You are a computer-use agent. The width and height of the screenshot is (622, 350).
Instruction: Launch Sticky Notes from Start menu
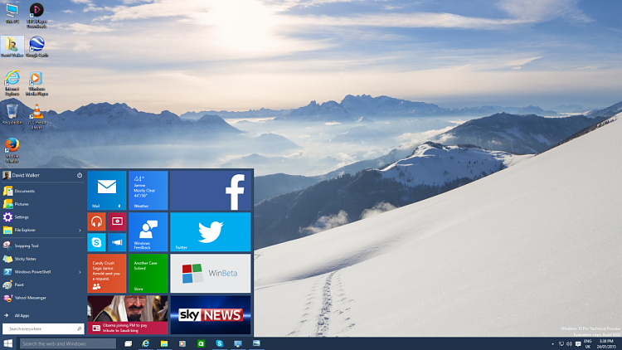pyautogui.click(x=43, y=259)
